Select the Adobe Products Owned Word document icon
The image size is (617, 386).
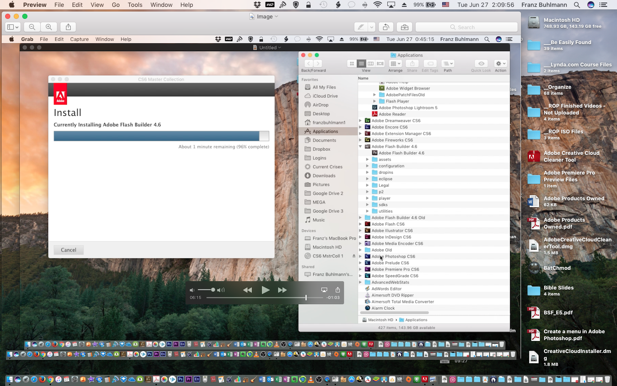coord(534,201)
